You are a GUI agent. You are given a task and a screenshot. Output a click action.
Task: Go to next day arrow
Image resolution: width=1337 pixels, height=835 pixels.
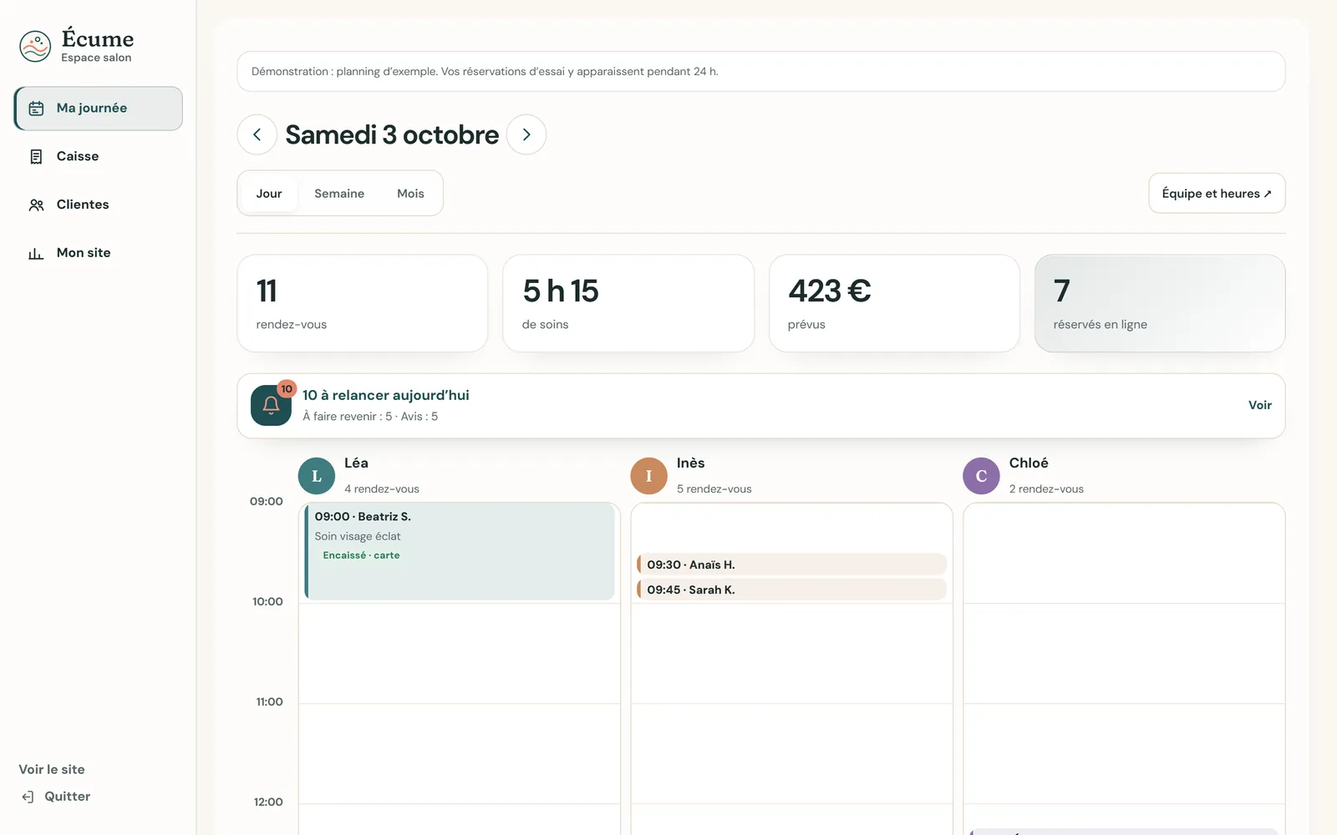(526, 134)
